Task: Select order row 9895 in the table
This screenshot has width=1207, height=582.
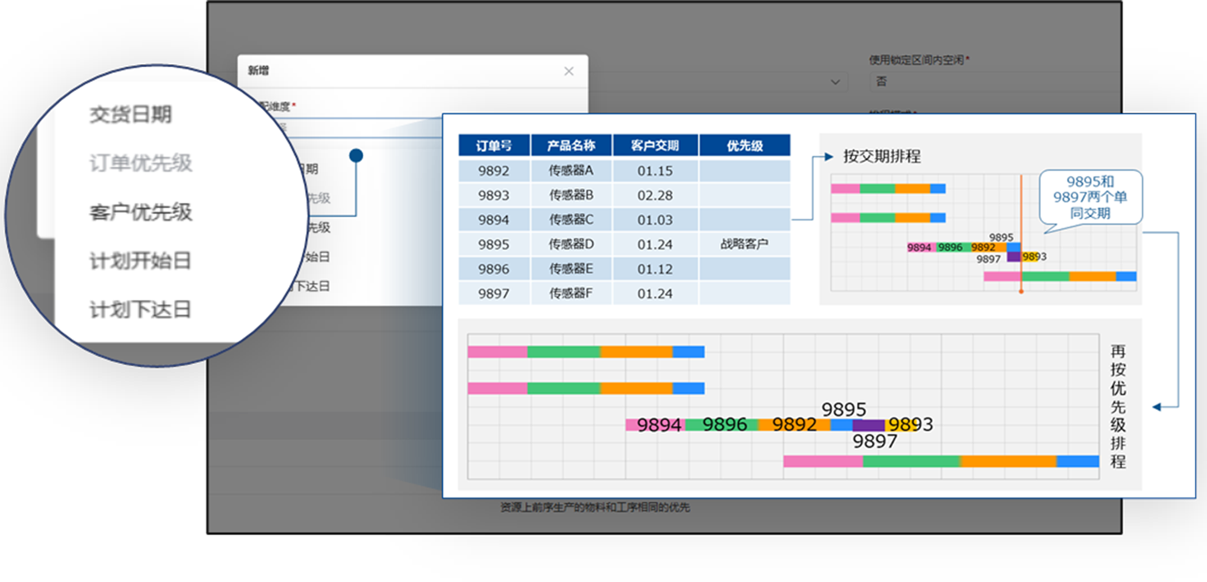Action: pyautogui.click(x=494, y=244)
